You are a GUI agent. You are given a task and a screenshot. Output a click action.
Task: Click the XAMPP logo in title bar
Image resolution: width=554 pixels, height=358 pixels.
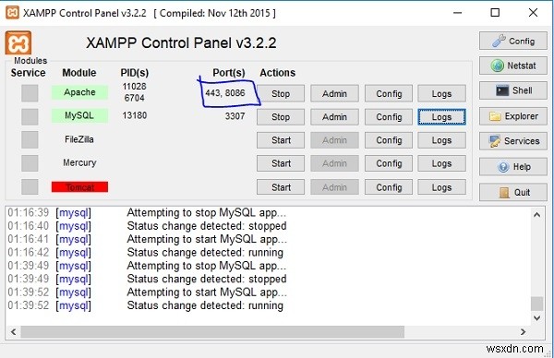(12, 13)
